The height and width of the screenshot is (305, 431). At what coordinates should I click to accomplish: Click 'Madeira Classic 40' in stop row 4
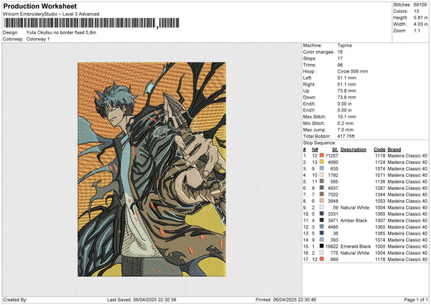click(x=407, y=175)
